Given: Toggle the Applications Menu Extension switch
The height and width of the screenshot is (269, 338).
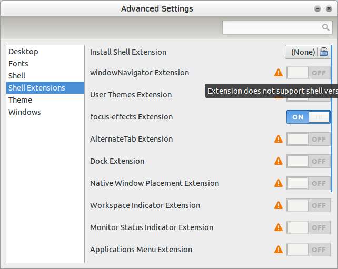Looking at the screenshot, I should pos(308,250).
